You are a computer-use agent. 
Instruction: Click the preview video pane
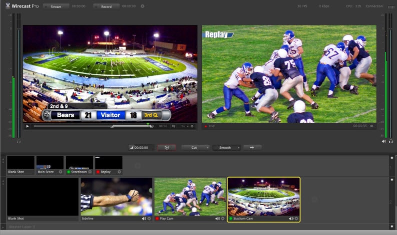(110, 74)
